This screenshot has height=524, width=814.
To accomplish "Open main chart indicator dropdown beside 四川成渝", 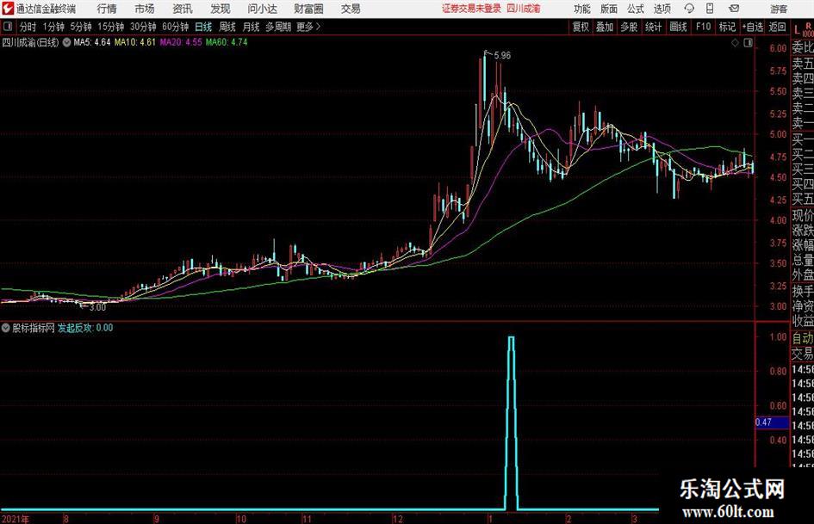I will coord(66,42).
